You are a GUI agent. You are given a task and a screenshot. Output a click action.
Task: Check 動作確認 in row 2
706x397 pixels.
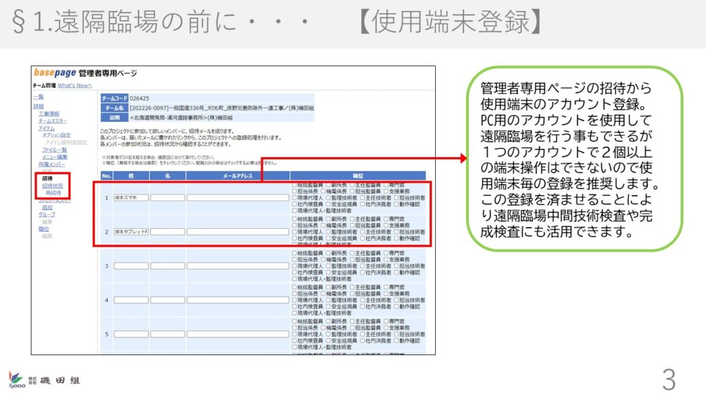point(396,238)
